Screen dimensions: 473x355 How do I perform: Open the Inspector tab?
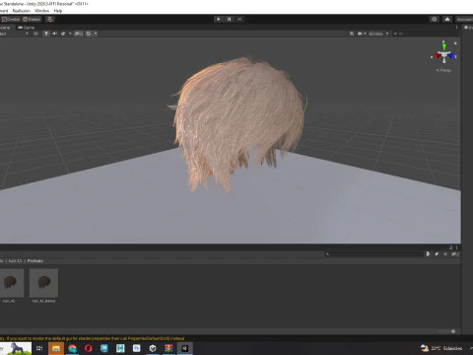468,28
